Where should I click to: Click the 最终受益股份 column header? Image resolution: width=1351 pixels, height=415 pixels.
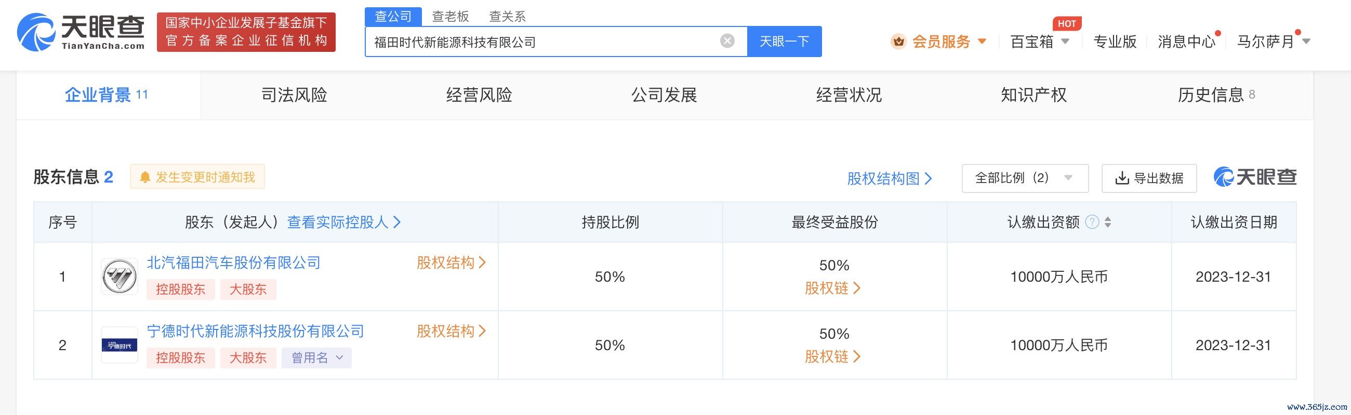pos(835,222)
